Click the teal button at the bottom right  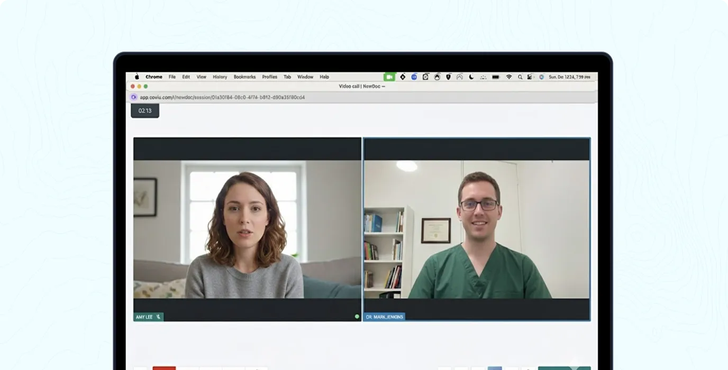click(x=565, y=367)
